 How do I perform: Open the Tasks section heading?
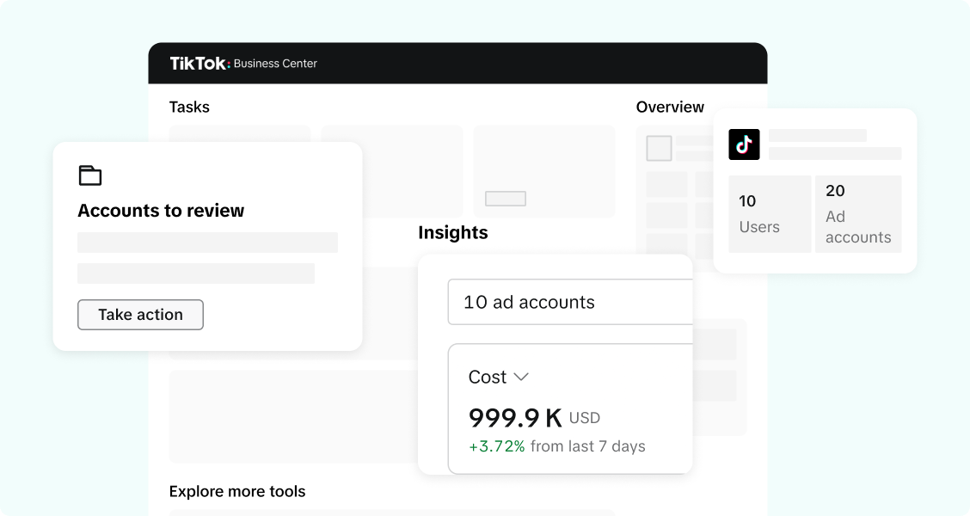189,107
